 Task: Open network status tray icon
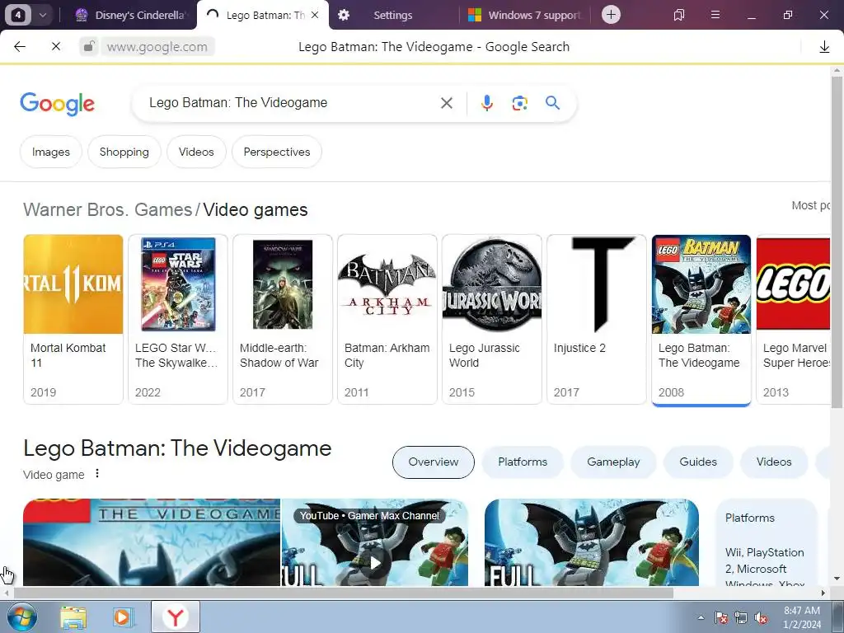[741, 617]
